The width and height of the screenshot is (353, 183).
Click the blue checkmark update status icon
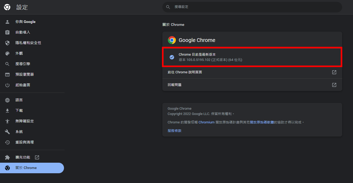pyautogui.click(x=172, y=57)
